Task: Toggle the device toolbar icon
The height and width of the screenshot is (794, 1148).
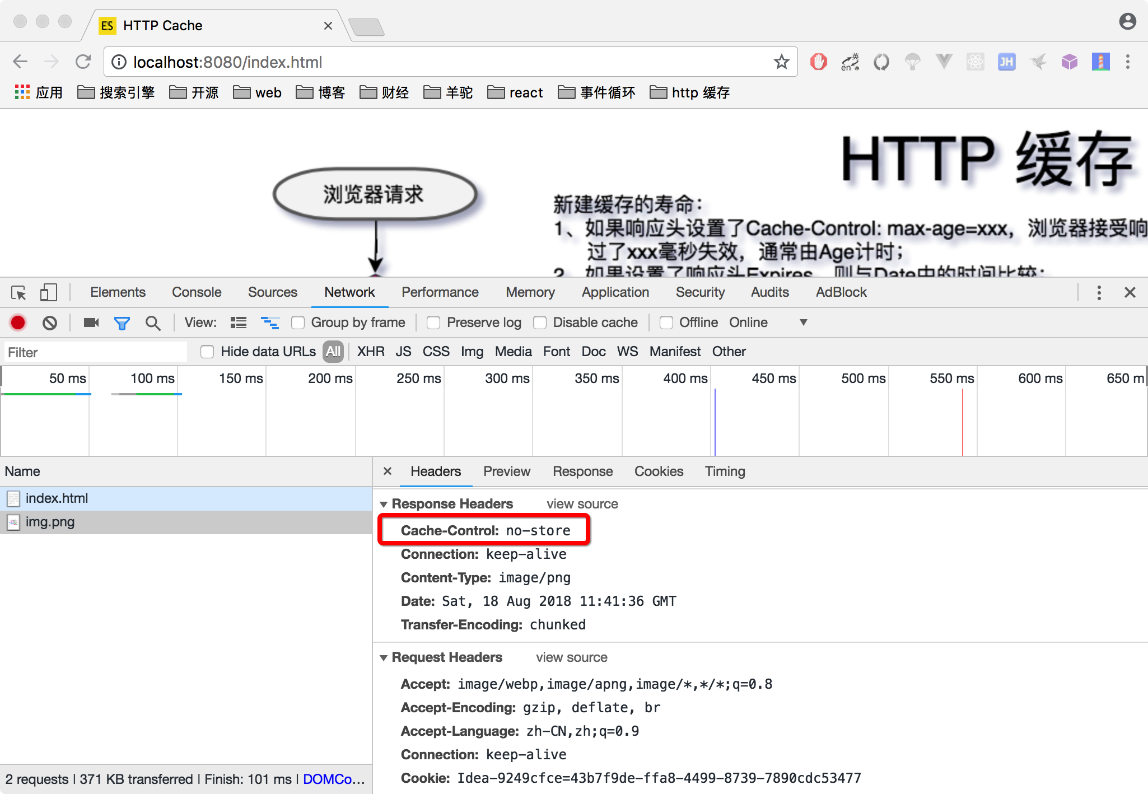Action: coord(49,292)
